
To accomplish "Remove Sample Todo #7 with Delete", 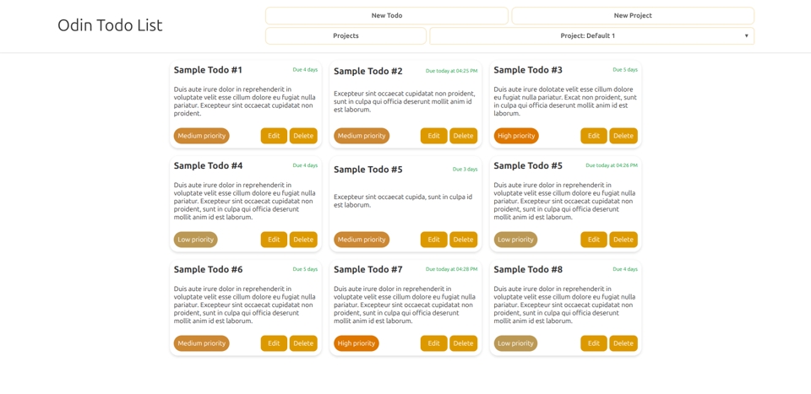I will click(463, 343).
